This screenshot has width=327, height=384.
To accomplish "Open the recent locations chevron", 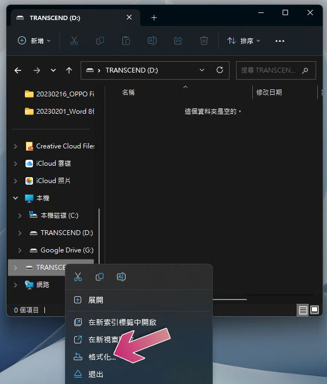I will 53,70.
